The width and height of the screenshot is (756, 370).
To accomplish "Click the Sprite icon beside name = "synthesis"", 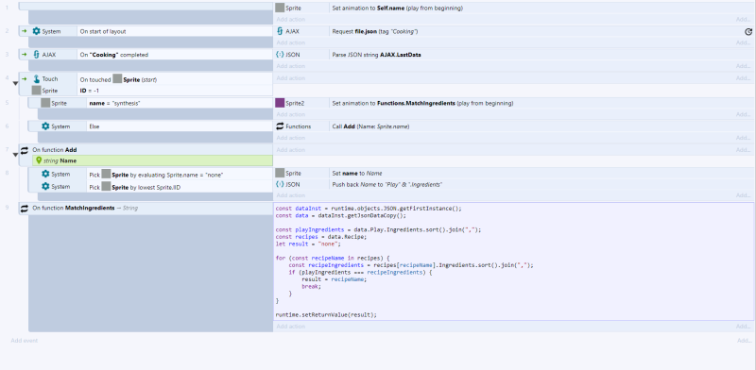I will pyautogui.click(x=45, y=103).
